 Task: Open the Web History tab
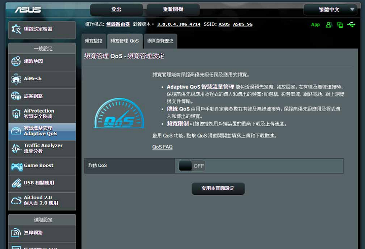pyautogui.click(x=160, y=41)
